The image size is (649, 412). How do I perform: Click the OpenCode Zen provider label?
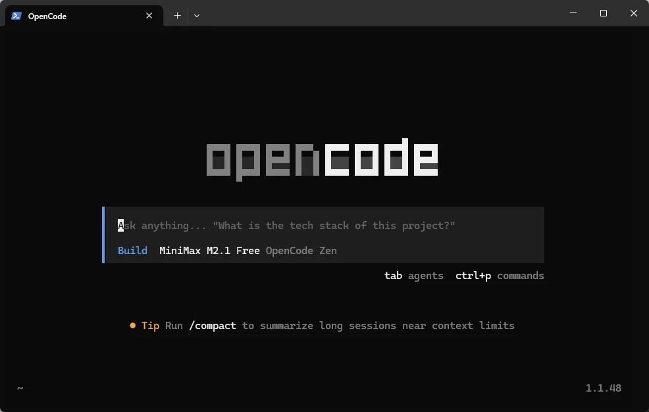pos(301,251)
